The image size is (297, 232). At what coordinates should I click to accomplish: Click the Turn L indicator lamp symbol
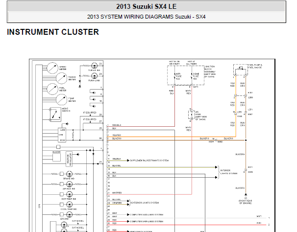[94, 76]
